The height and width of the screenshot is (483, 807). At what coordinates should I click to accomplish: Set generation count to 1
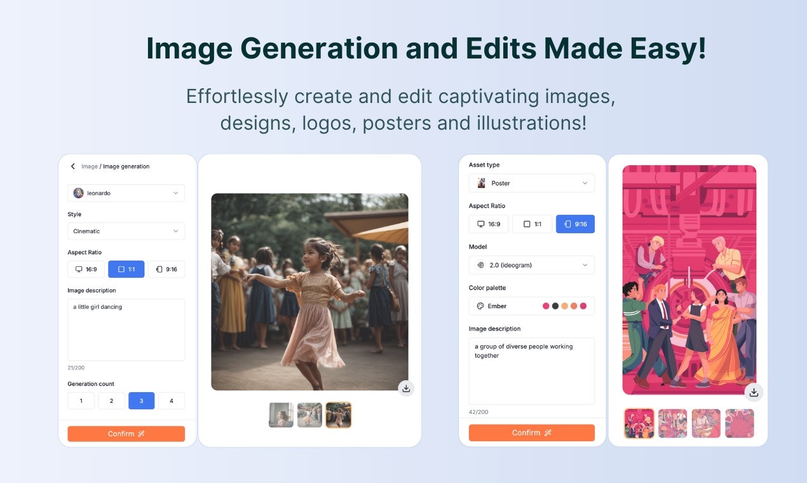pyautogui.click(x=81, y=401)
